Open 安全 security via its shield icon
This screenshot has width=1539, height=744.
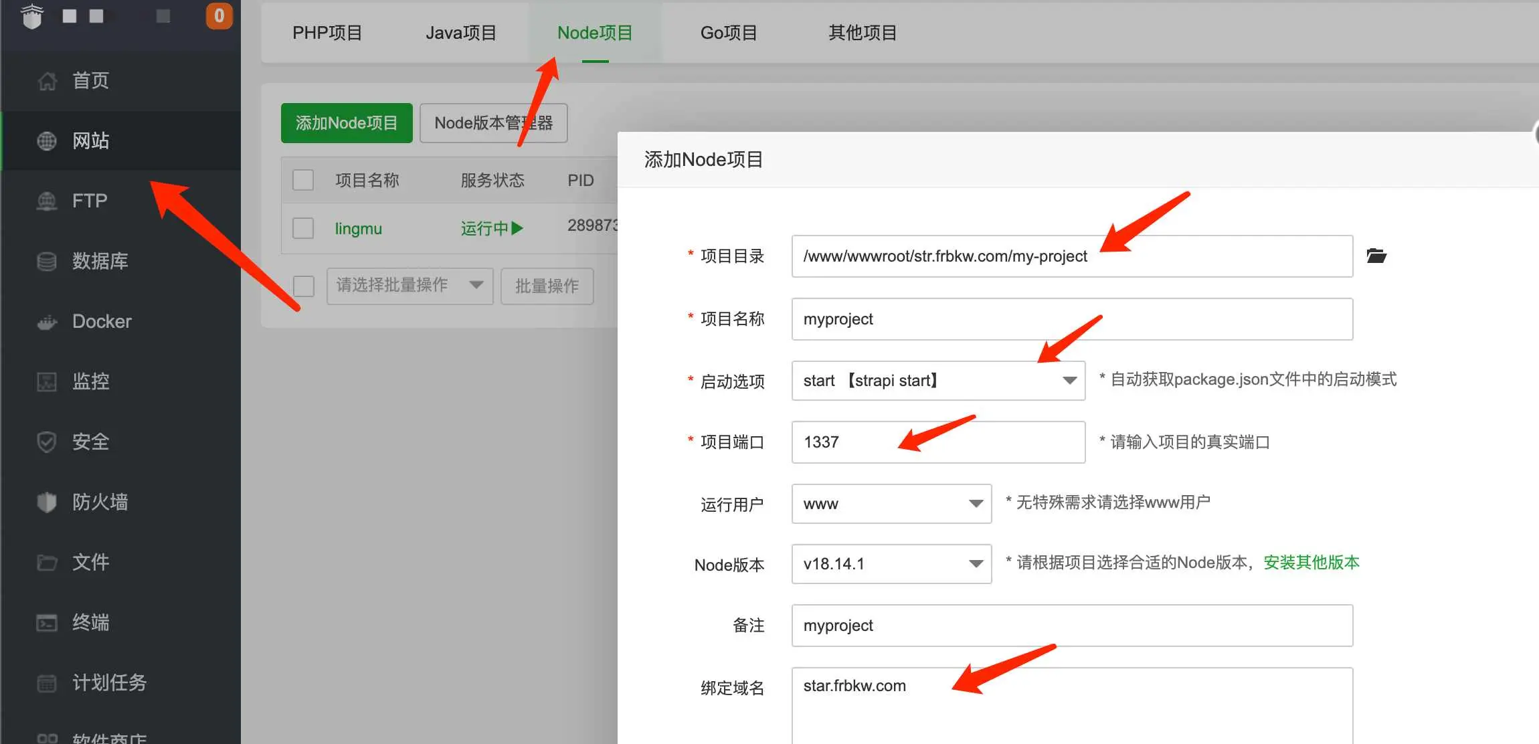(47, 442)
